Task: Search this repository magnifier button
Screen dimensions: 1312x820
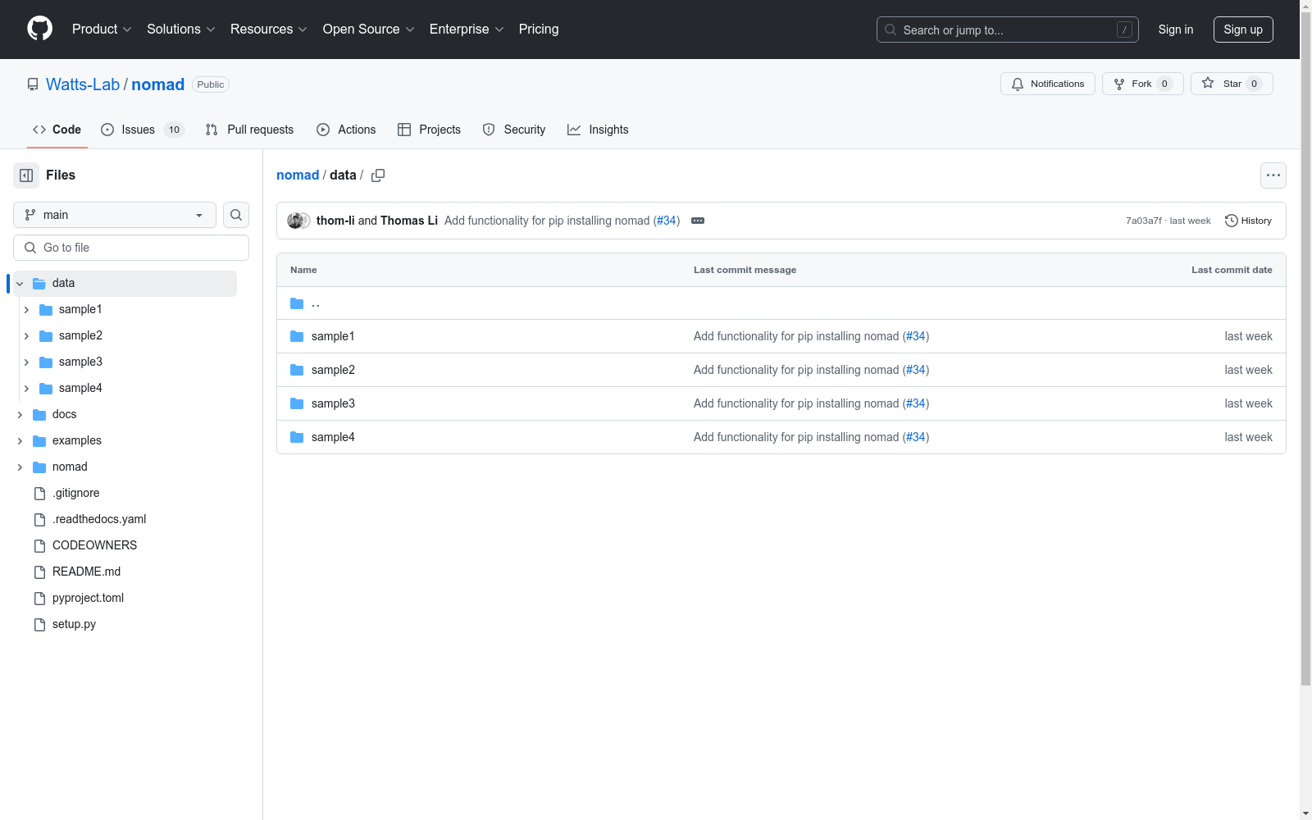Action: [236, 215]
